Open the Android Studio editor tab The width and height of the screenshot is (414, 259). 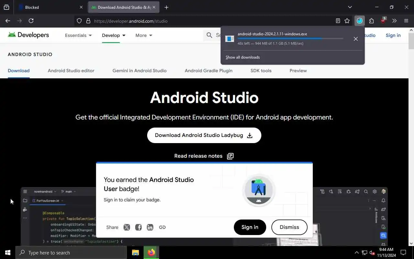point(71,71)
